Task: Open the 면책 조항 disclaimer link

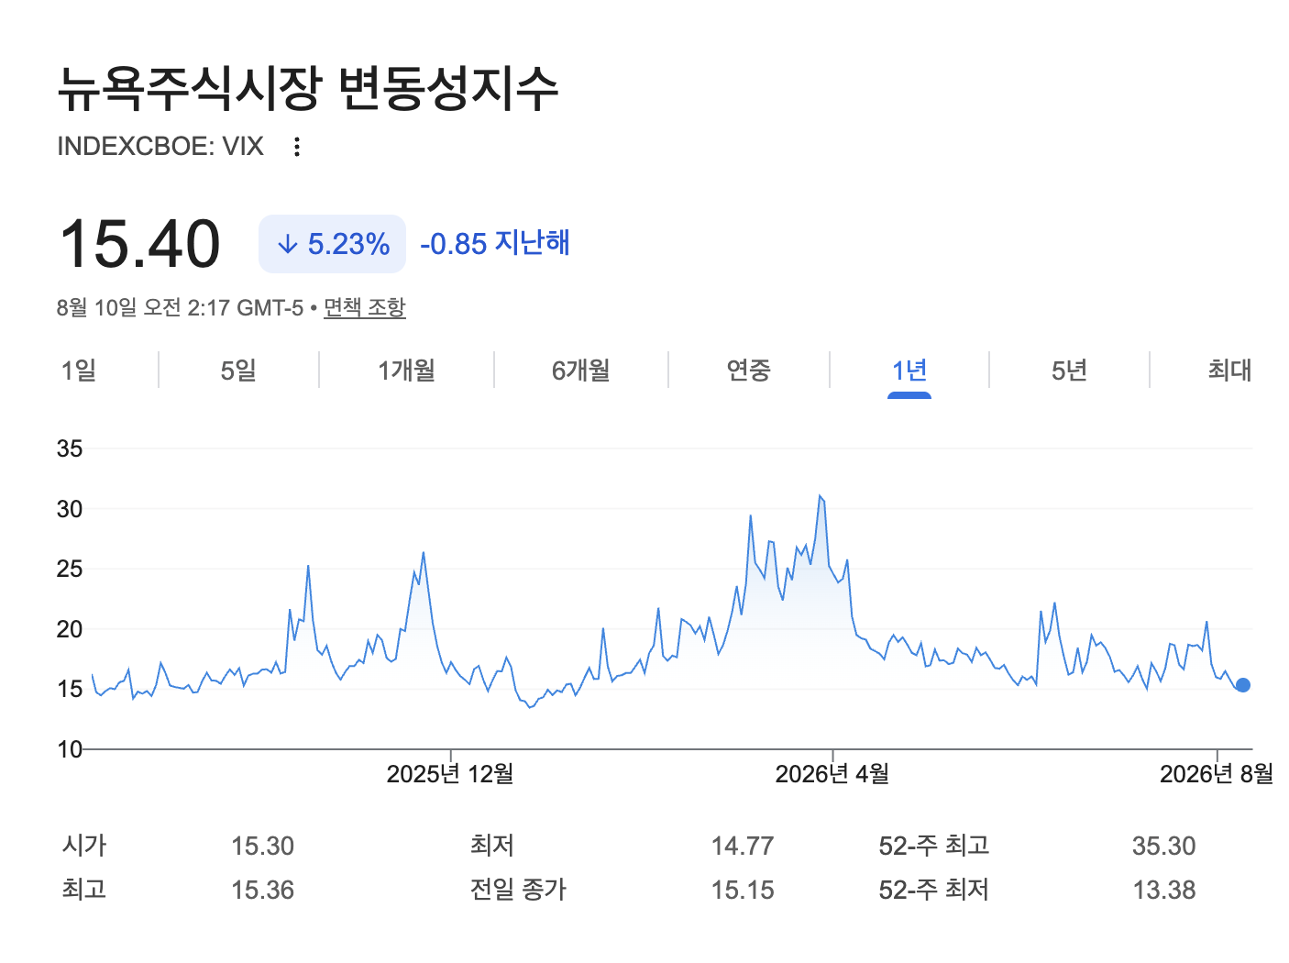Action: point(365,307)
